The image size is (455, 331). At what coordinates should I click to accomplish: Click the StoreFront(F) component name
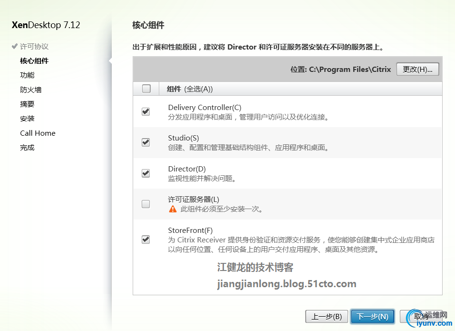tap(190, 231)
